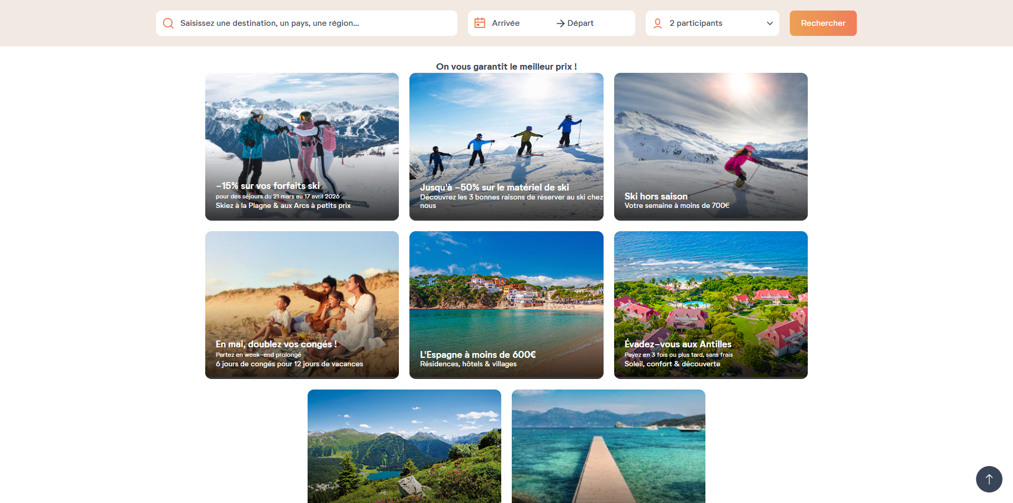This screenshot has width=1013, height=503.
Task: Click the scroll-to-top arrow button
Action: pyautogui.click(x=989, y=479)
